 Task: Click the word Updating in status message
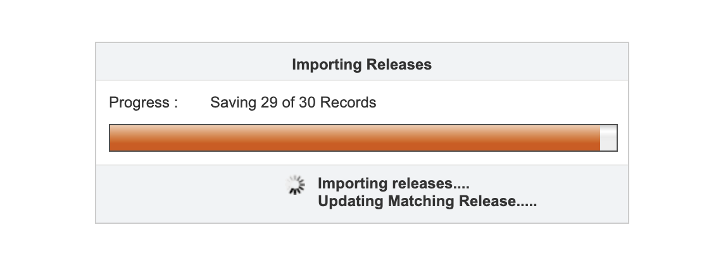(351, 201)
